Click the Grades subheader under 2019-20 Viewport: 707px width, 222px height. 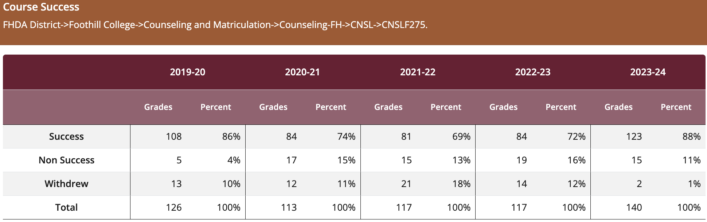coord(158,107)
